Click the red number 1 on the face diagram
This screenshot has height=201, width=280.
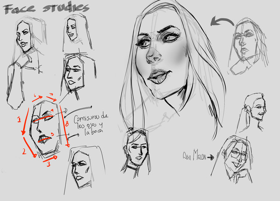(x=19, y=119)
